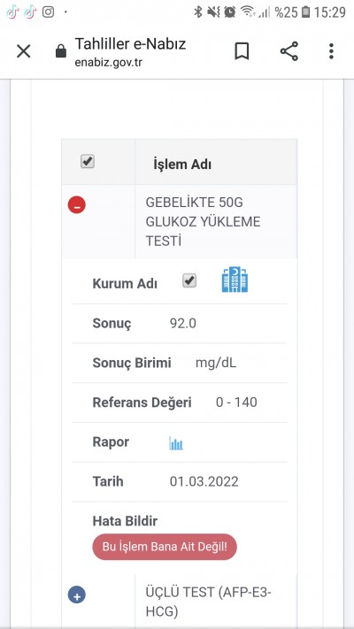Expand the Üçlü Test (AFP-E3-HCG) row
This screenshot has width=354, height=629.
click(x=77, y=594)
